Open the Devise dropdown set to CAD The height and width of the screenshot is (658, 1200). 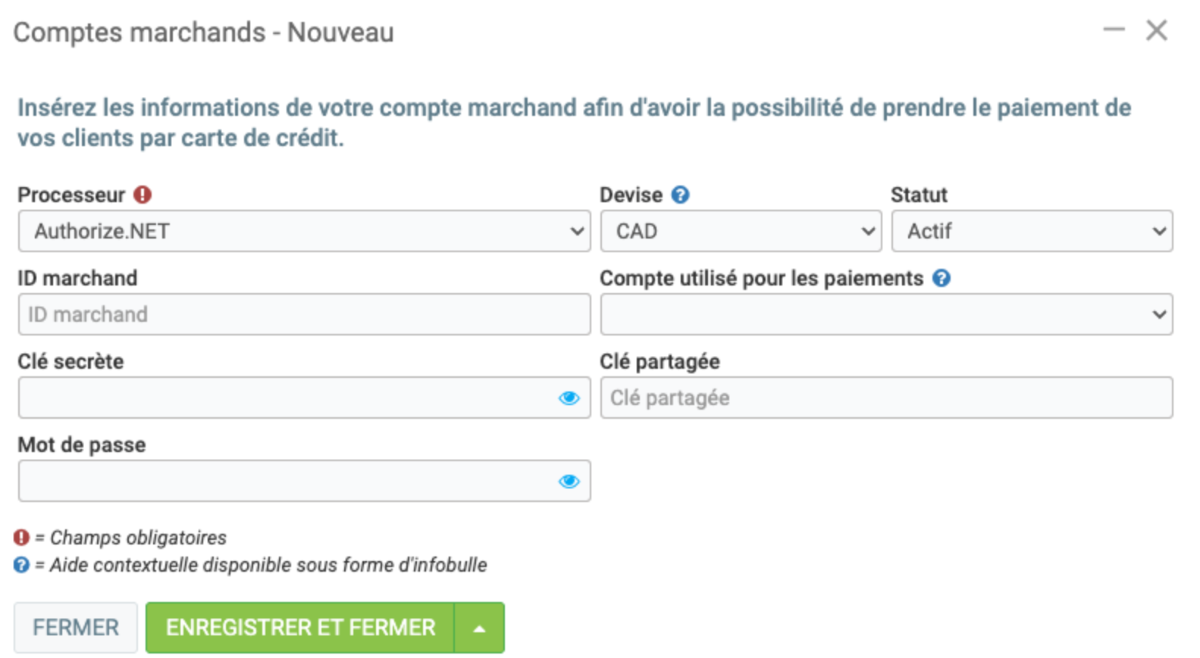point(741,232)
